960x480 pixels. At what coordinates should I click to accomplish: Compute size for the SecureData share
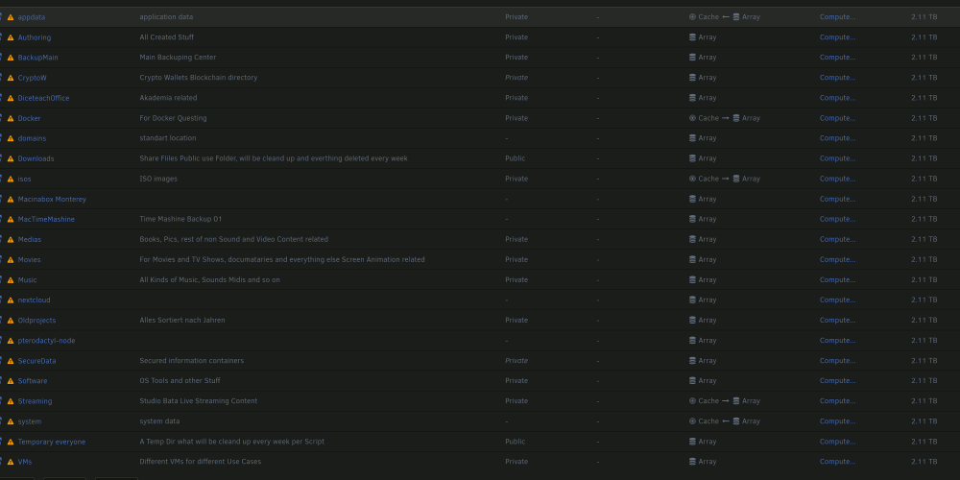point(837,361)
